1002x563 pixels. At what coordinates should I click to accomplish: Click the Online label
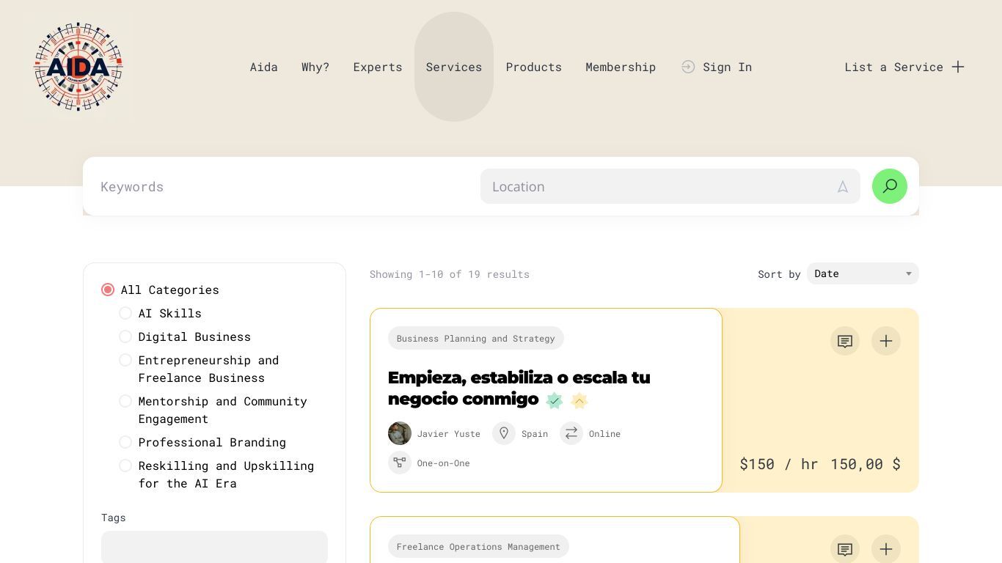pyautogui.click(x=604, y=434)
